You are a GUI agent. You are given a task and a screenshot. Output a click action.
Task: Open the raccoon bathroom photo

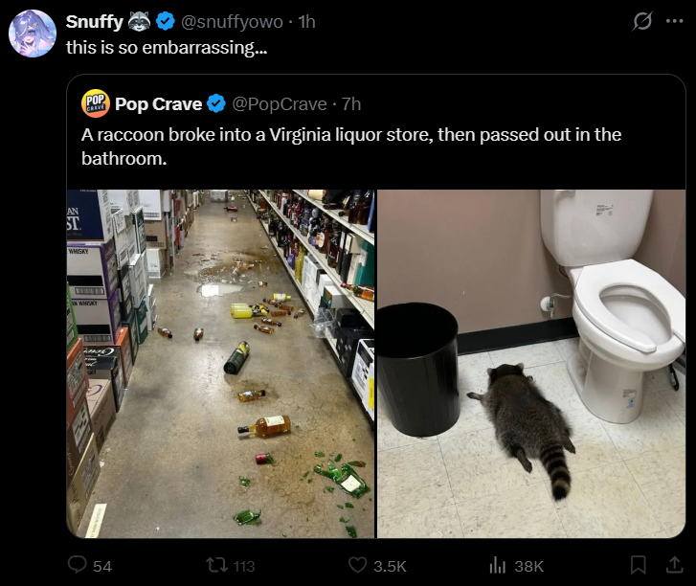point(531,363)
